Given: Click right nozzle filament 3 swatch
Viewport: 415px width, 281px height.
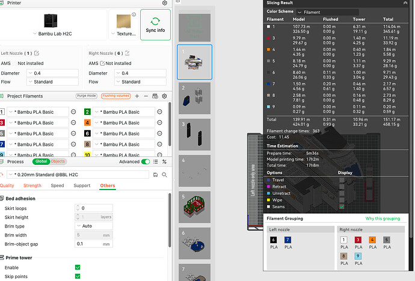Looking at the screenshot, I should pos(358,240).
